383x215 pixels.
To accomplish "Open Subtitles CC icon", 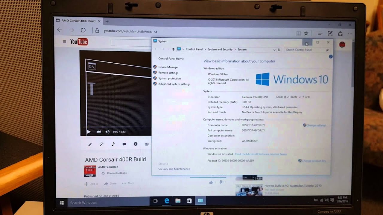I will (147, 144).
